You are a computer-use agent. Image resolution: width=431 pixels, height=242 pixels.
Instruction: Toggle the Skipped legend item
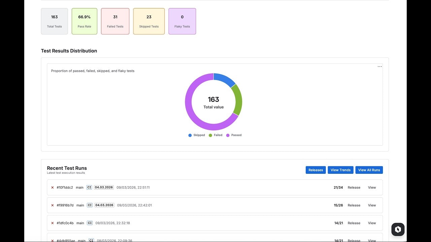click(x=197, y=135)
